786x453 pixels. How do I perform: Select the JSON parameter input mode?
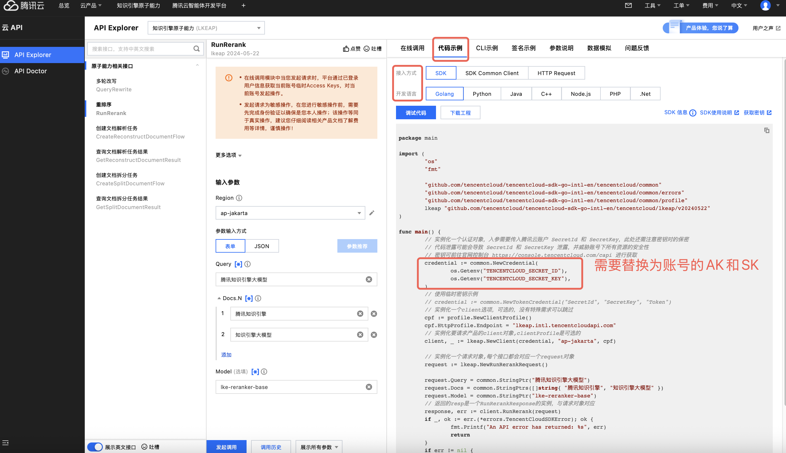point(262,246)
